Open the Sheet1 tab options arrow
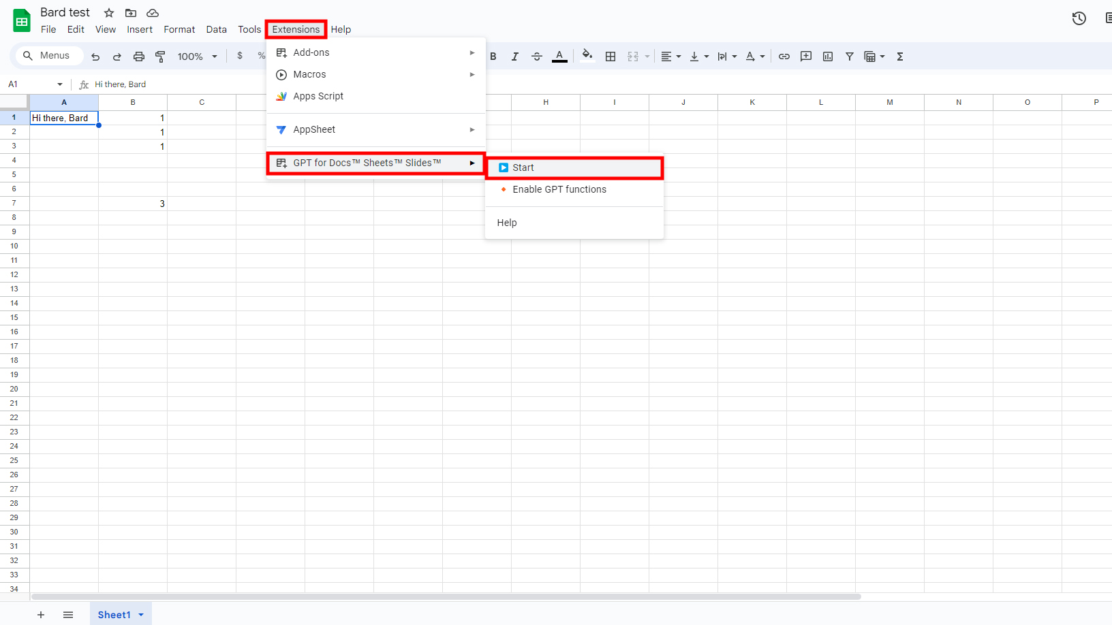 pos(141,615)
